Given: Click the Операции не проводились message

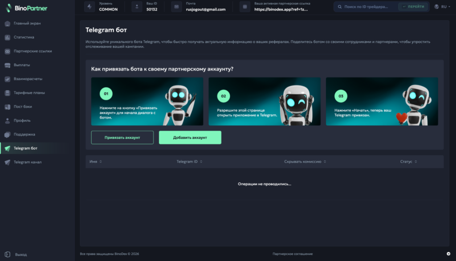Looking at the screenshot, I should click(265, 184).
